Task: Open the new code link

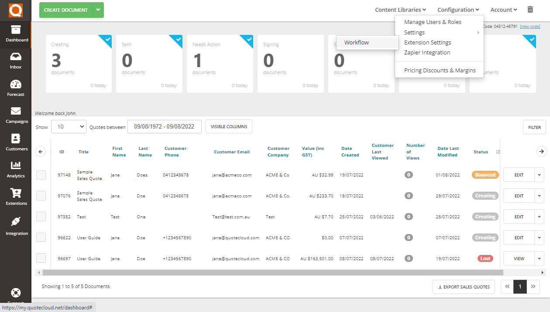Action: (530, 26)
